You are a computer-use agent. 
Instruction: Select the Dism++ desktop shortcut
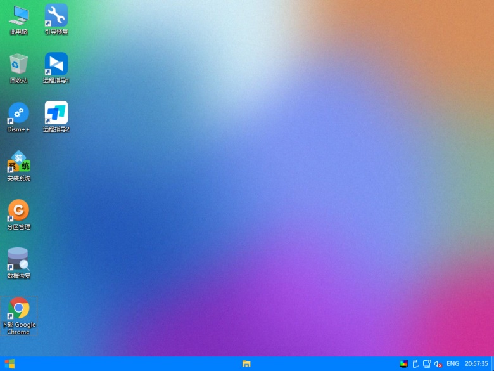[19, 113]
